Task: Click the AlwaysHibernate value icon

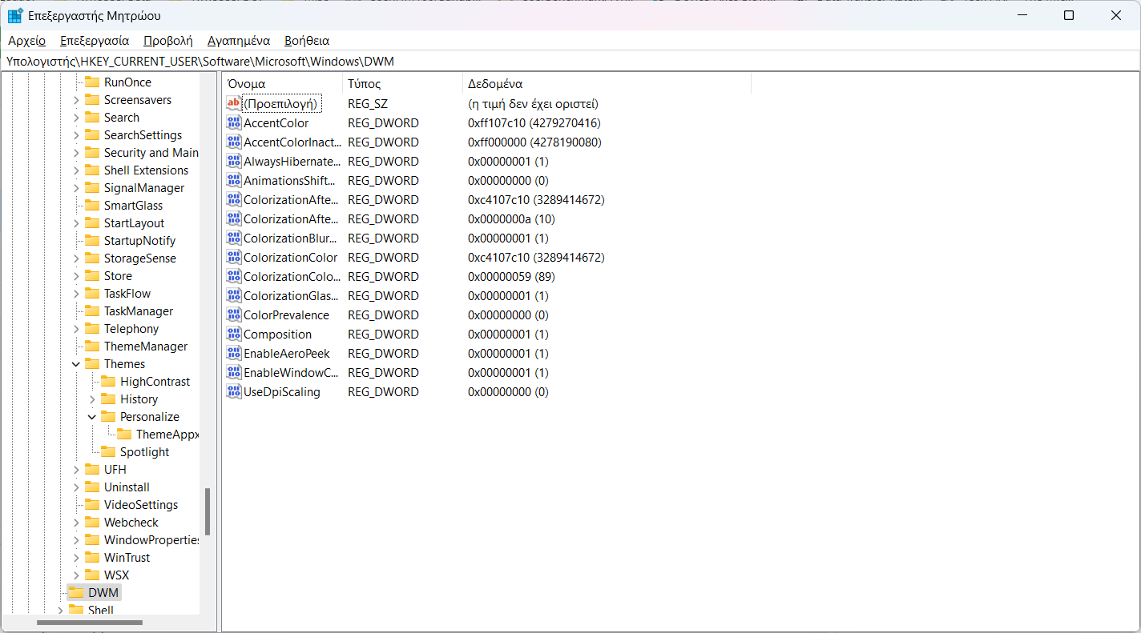Action: (234, 161)
